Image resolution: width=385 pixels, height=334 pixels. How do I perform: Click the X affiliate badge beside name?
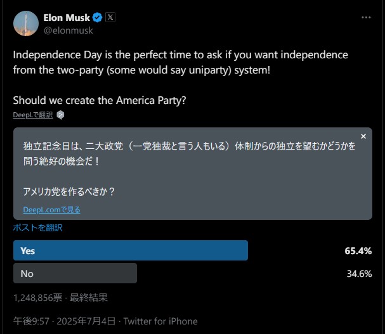(x=110, y=18)
